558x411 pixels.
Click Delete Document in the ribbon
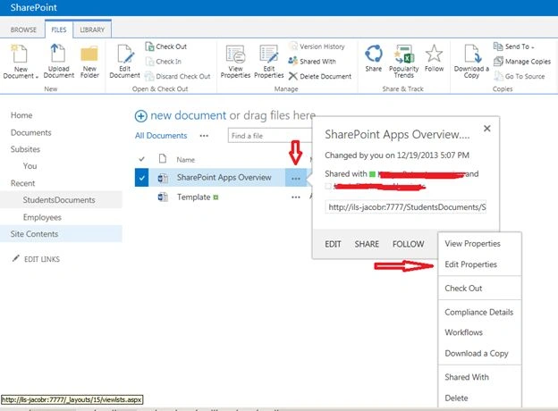(320, 76)
